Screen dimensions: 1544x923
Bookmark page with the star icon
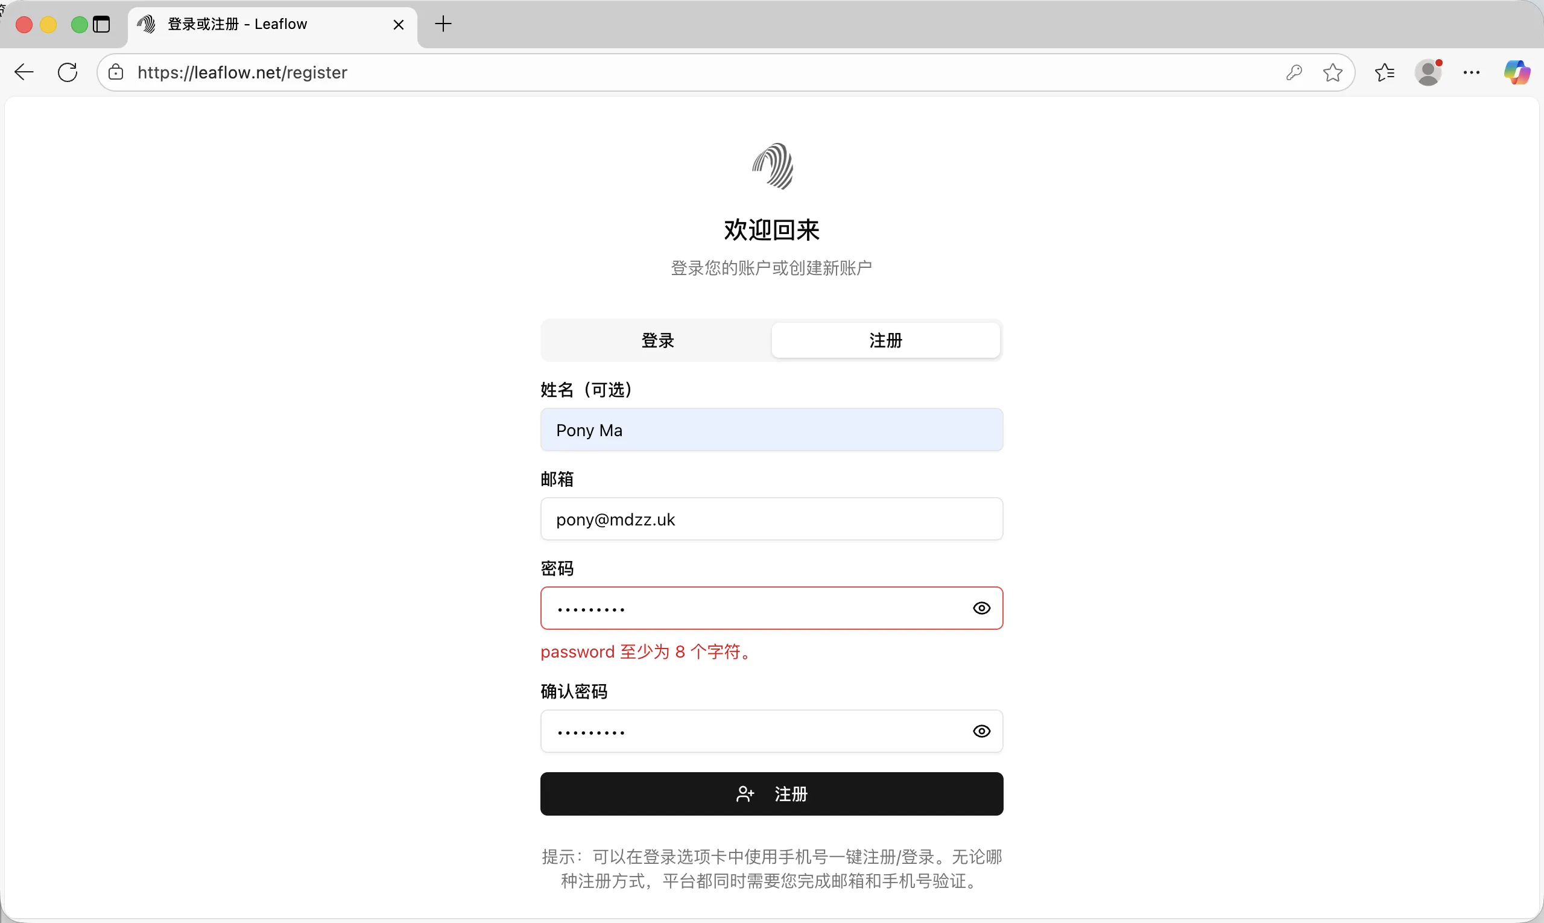[1332, 72]
